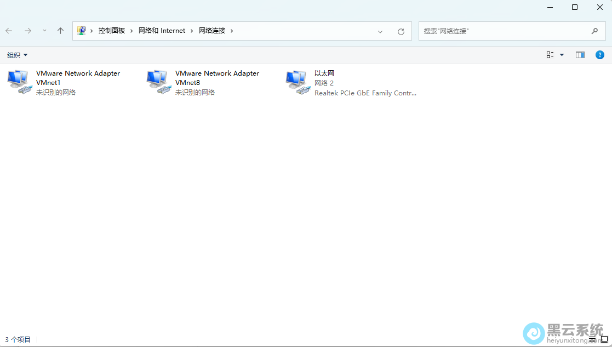612x347 pixels.
Task: Refresh the network connections list
Action: 401,31
